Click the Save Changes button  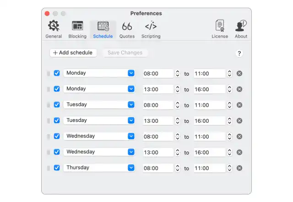click(x=125, y=53)
